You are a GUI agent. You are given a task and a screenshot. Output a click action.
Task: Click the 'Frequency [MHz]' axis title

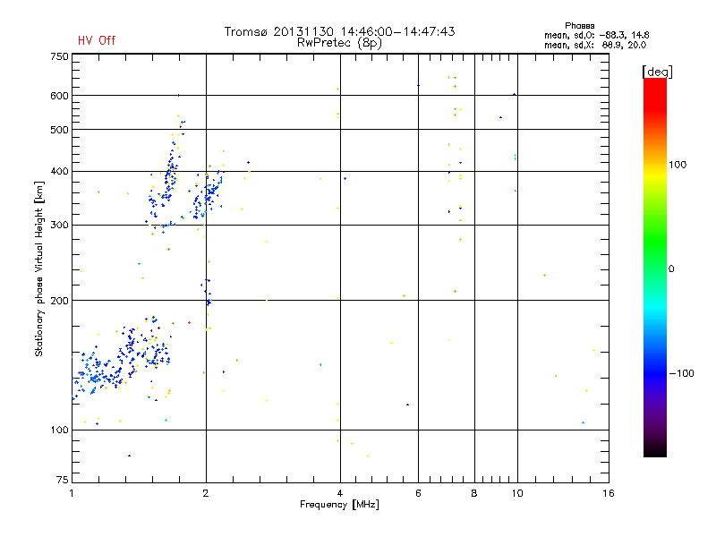[339, 505]
